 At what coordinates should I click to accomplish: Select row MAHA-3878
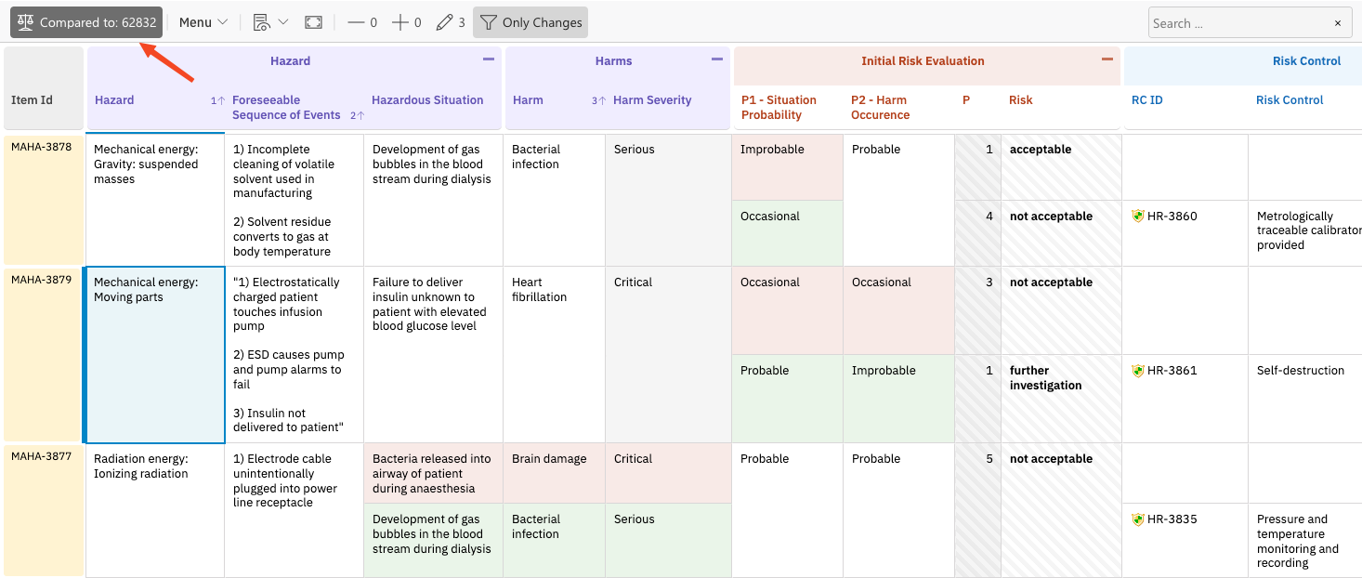click(42, 200)
